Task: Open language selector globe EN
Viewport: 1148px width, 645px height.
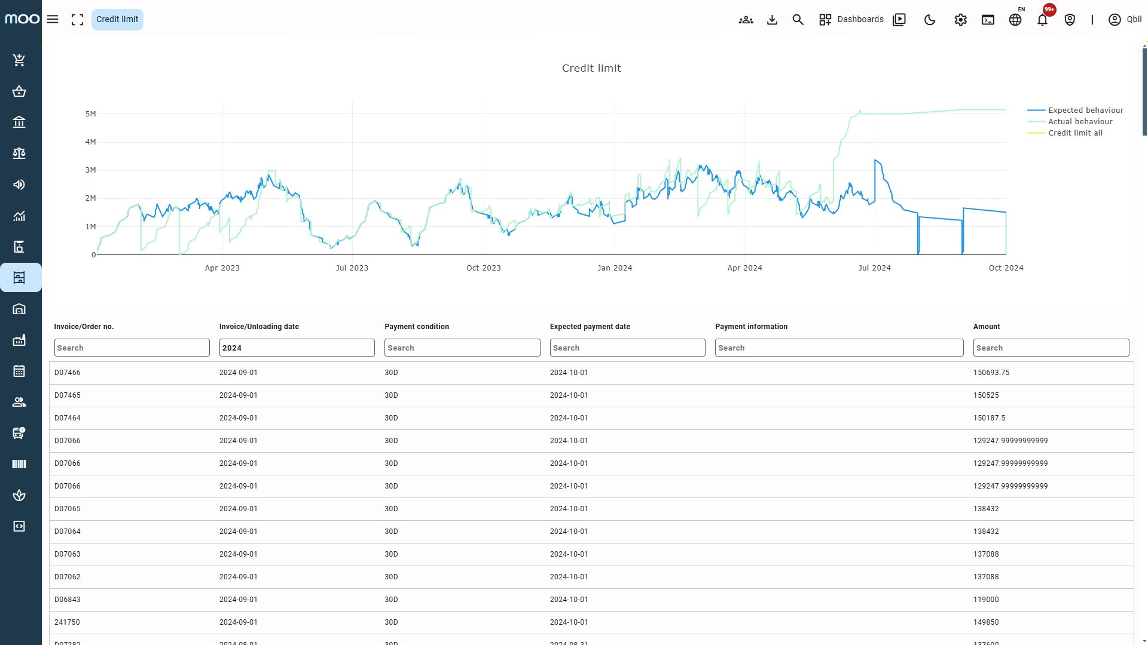Action: (x=1015, y=20)
